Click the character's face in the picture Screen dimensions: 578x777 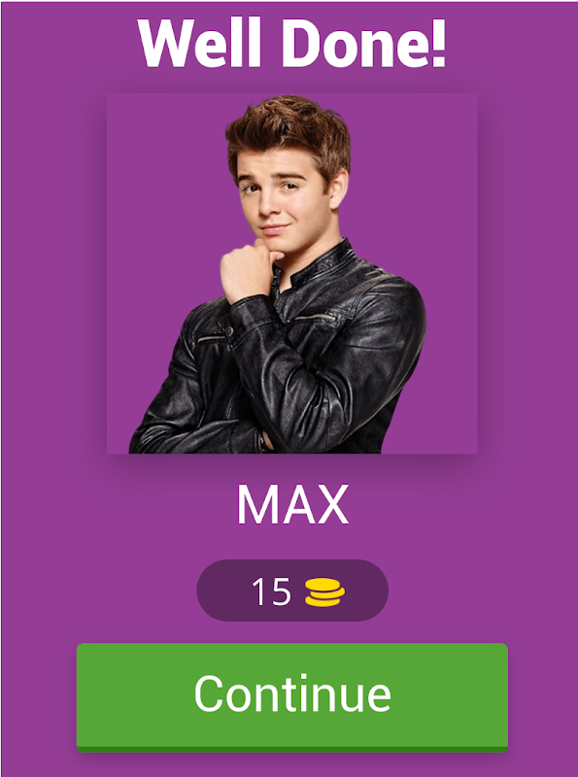(x=281, y=198)
